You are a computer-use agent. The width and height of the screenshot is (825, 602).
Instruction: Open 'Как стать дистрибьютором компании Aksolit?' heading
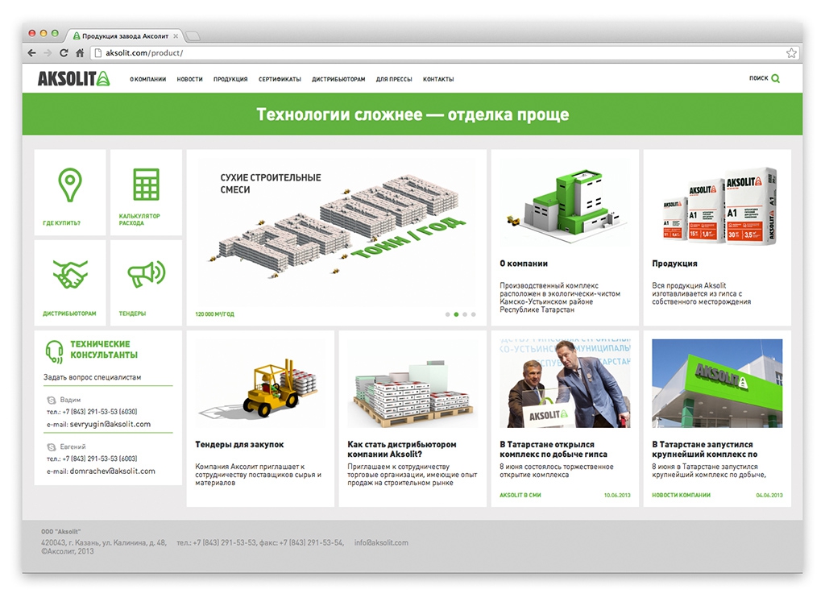click(402, 450)
